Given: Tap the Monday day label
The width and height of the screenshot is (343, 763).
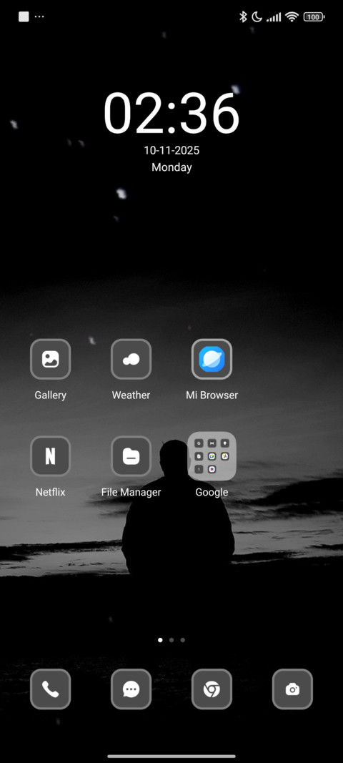Looking at the screenshot, I should click(171, 167).
